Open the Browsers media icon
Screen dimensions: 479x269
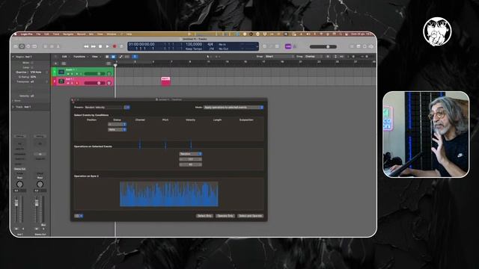371,46
